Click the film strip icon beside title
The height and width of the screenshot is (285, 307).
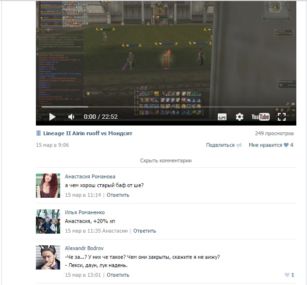pyautogui.click(x=39, y=133)
